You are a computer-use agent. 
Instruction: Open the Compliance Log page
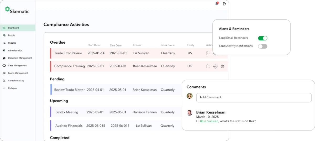click(16, 81)
